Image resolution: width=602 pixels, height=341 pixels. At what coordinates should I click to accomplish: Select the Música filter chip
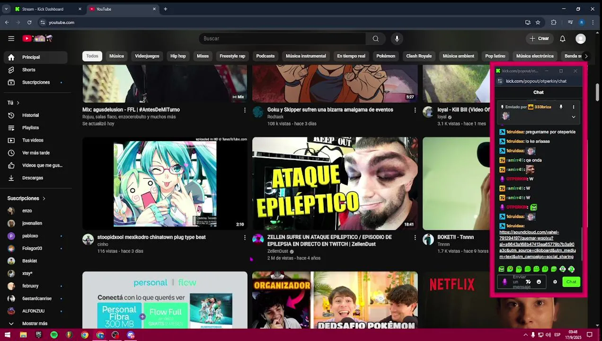pyautogui.click(x=116, y=56)
